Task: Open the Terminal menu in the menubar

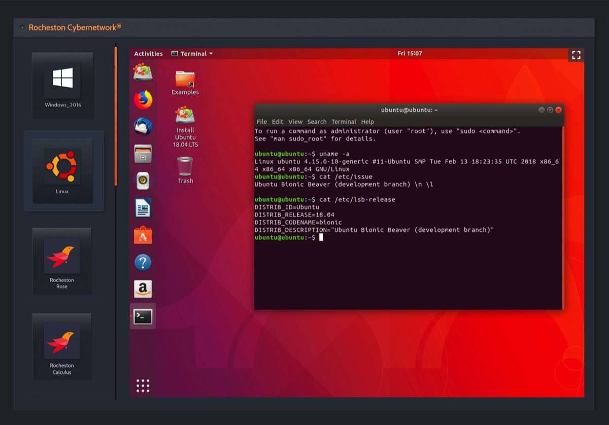Action: tap(344, 122)
